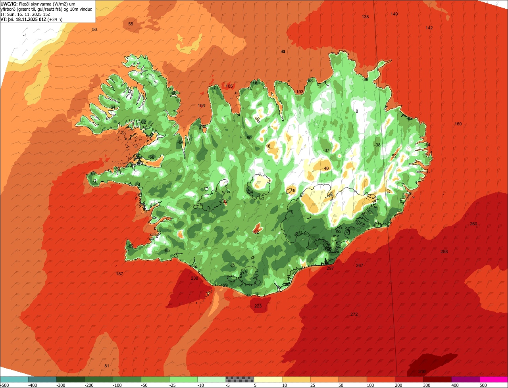Click the '19' value near the glacier edge
Screen dimensions: 508x388
(x=293, y=190)
